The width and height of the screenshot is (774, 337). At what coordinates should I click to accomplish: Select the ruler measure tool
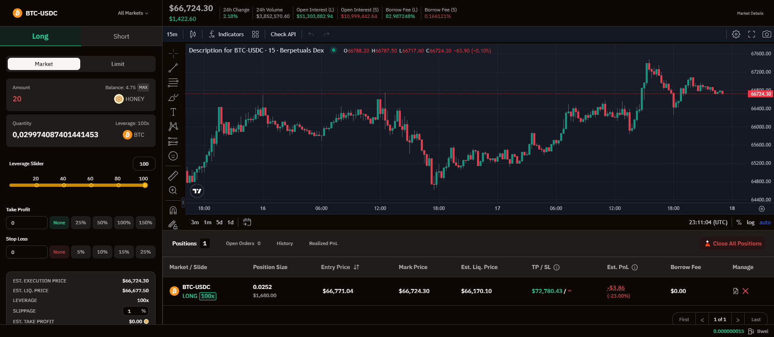click(x=173, y=176)
